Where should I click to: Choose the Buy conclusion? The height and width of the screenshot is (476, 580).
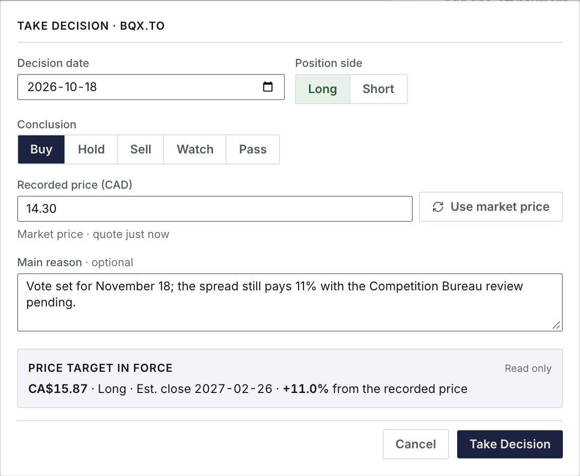pyautogui.click(x=41, y=149)
